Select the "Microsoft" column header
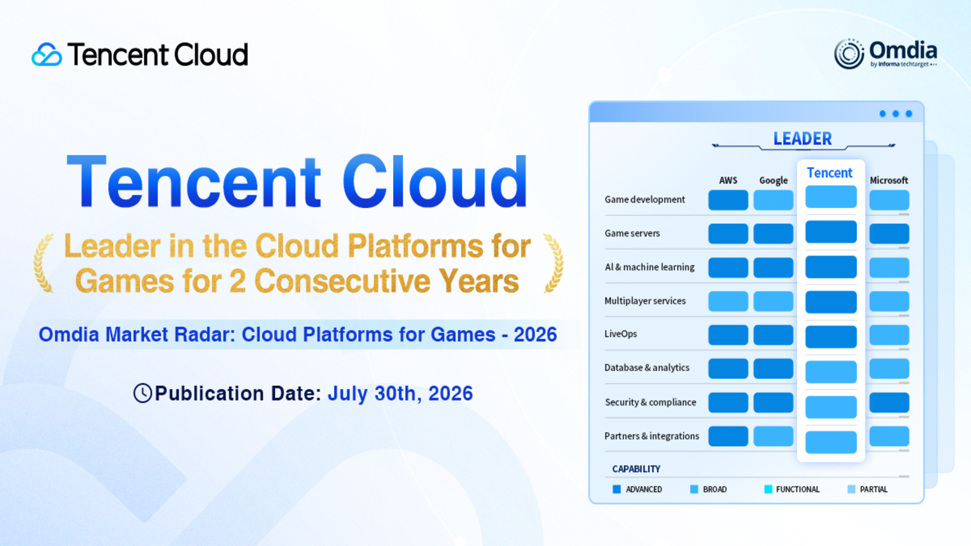The image size is (971, 546). pyautogui.click(x=889, y=180)
